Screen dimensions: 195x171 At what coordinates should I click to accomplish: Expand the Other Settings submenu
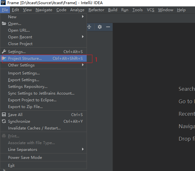[x=83, y=65]
